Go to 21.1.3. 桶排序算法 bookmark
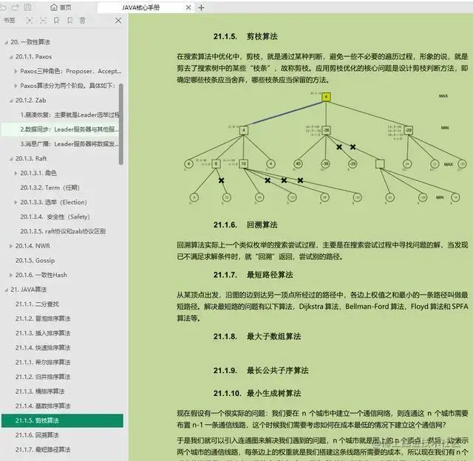Screen dimensions: 473x461 click(x=40, y=392)
